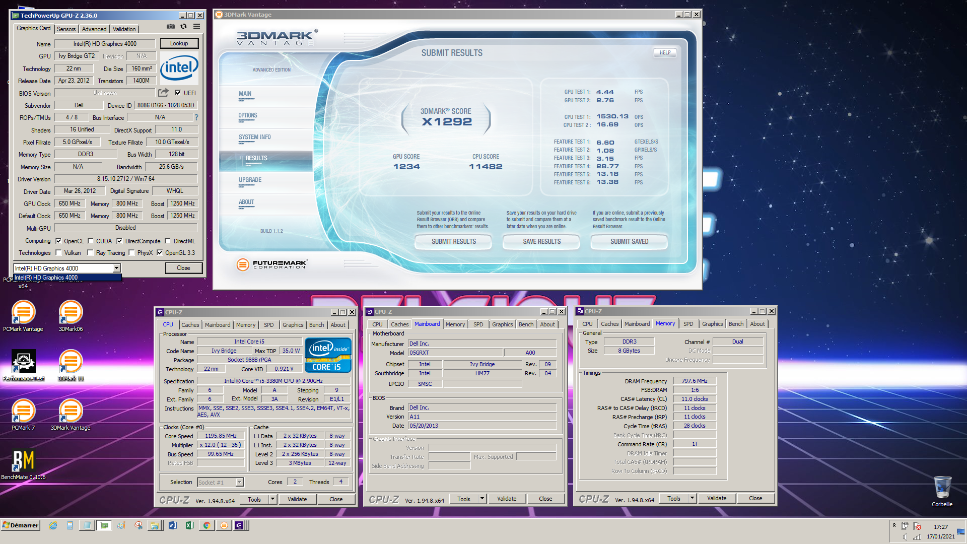Click Validate in the Mainboard CPU-Z window

point(507,499)
